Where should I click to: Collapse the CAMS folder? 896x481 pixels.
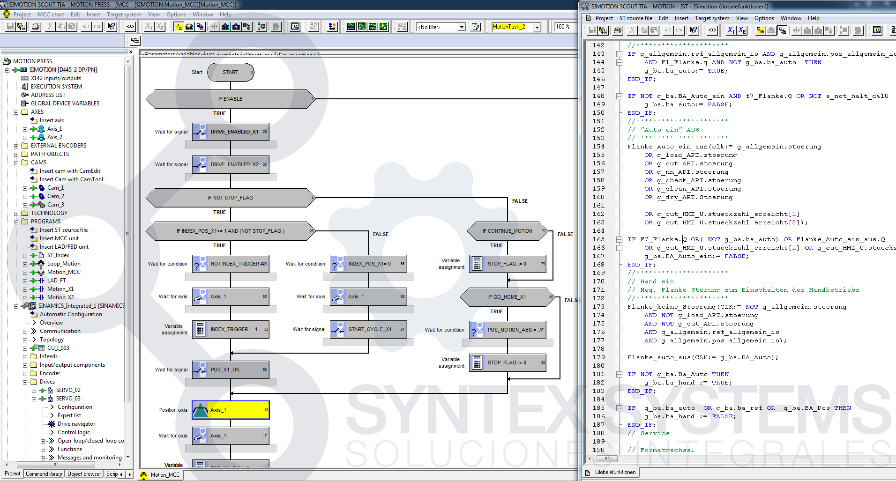point(16,163)
